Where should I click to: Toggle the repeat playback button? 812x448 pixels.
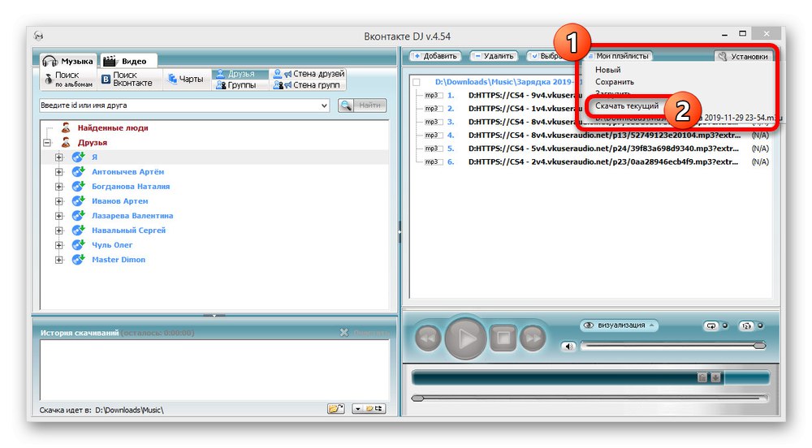[x=711, y=326]
